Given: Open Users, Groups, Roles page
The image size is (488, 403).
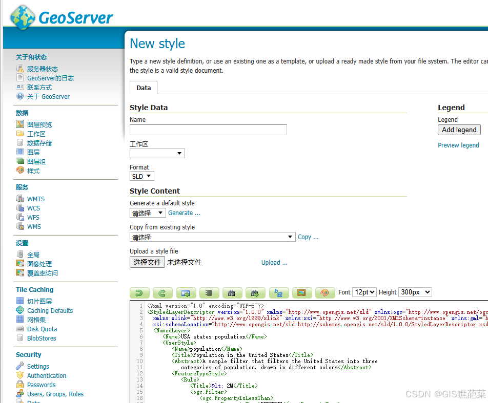Looking at the screenshot, I should (55, 394).
